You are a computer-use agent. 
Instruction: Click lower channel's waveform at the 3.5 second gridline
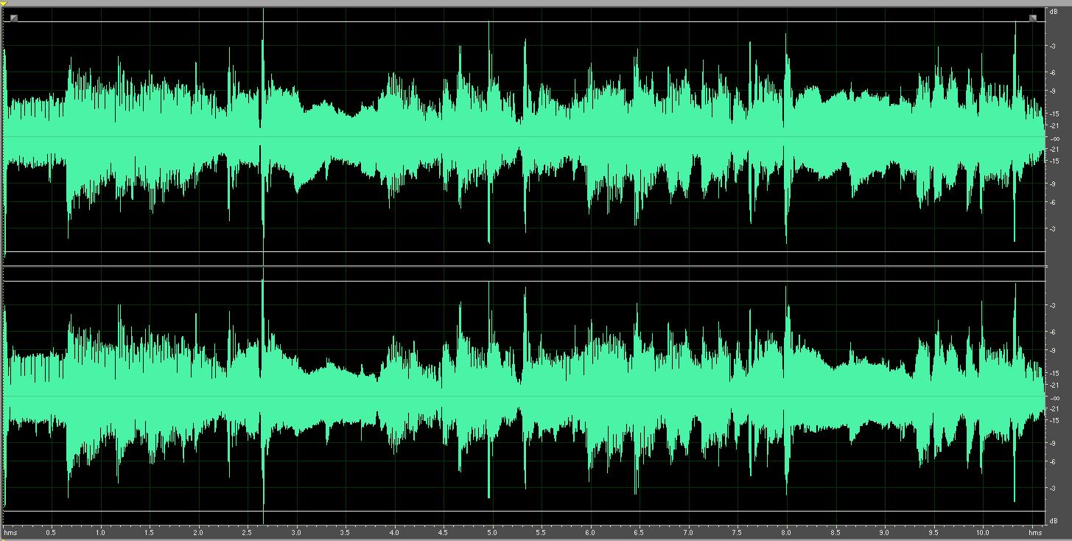coord(346,397)
